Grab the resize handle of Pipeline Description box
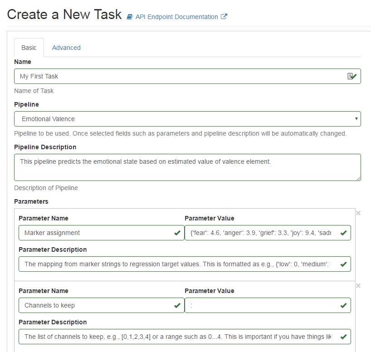The height and width of the screenshot is (352, 371). (358, 178)
